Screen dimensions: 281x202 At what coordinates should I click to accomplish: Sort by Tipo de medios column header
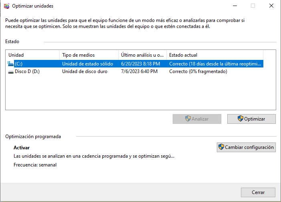click(89, 55)
